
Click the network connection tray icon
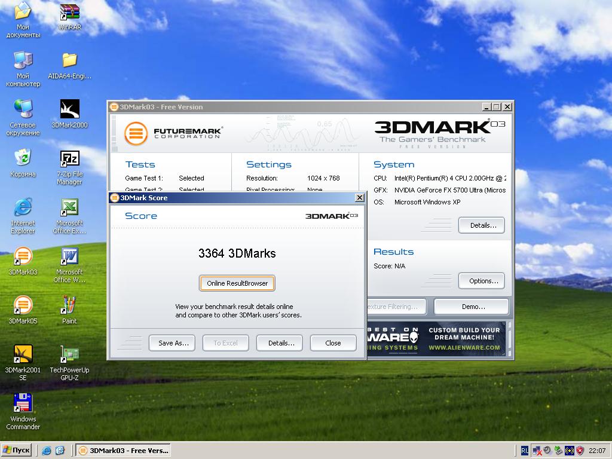(x=537, y=451)
